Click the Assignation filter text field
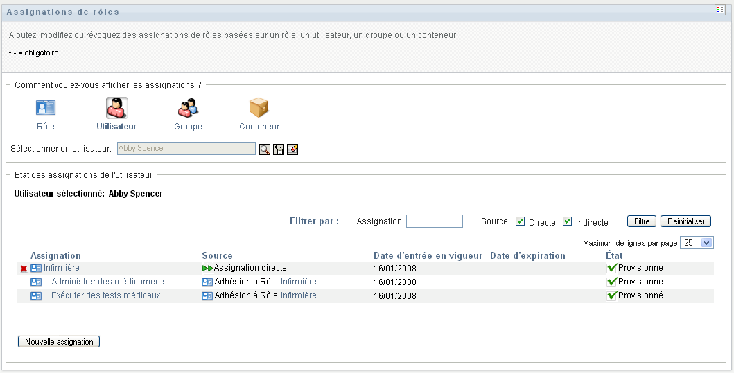This screenshot has width=734, height=373. coord(435,221)
